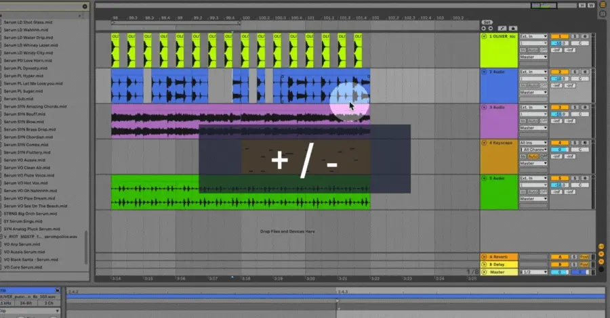Select VO Black Santa - Serum.mid in browser
Screen dimensions: 610x318
(x=30, y=259)
